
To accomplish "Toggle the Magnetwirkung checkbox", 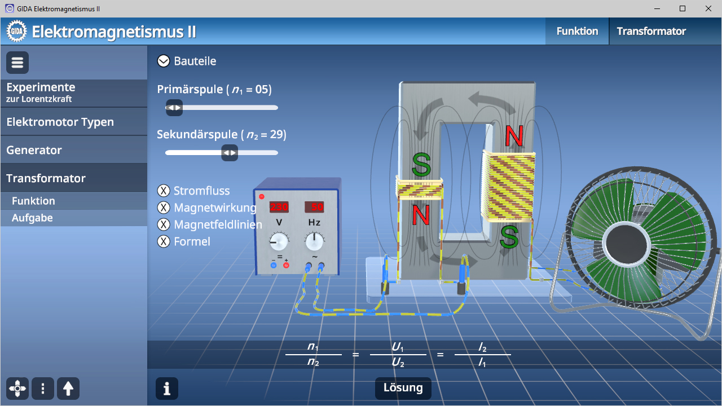I will [164, 208].
